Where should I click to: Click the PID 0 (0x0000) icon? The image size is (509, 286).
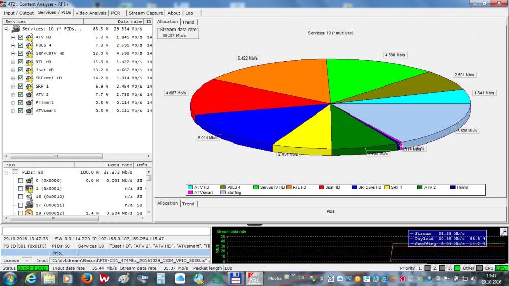click(x=29, y=181)
